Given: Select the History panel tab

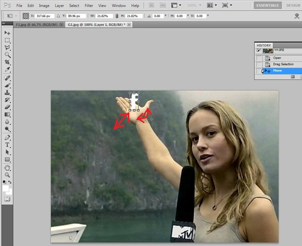Looking at the screenshot, I should [264, 45].
